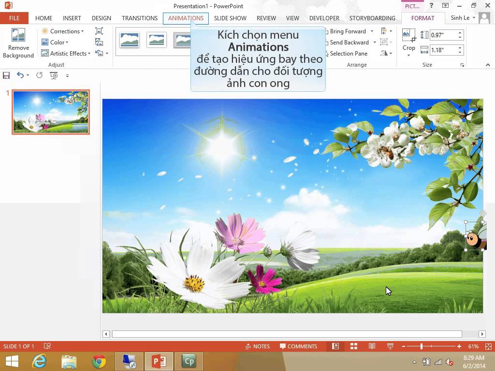The width and height of the screenshot is (495, 371).
Task: Switch to Reading View
Action: (372, 346)
